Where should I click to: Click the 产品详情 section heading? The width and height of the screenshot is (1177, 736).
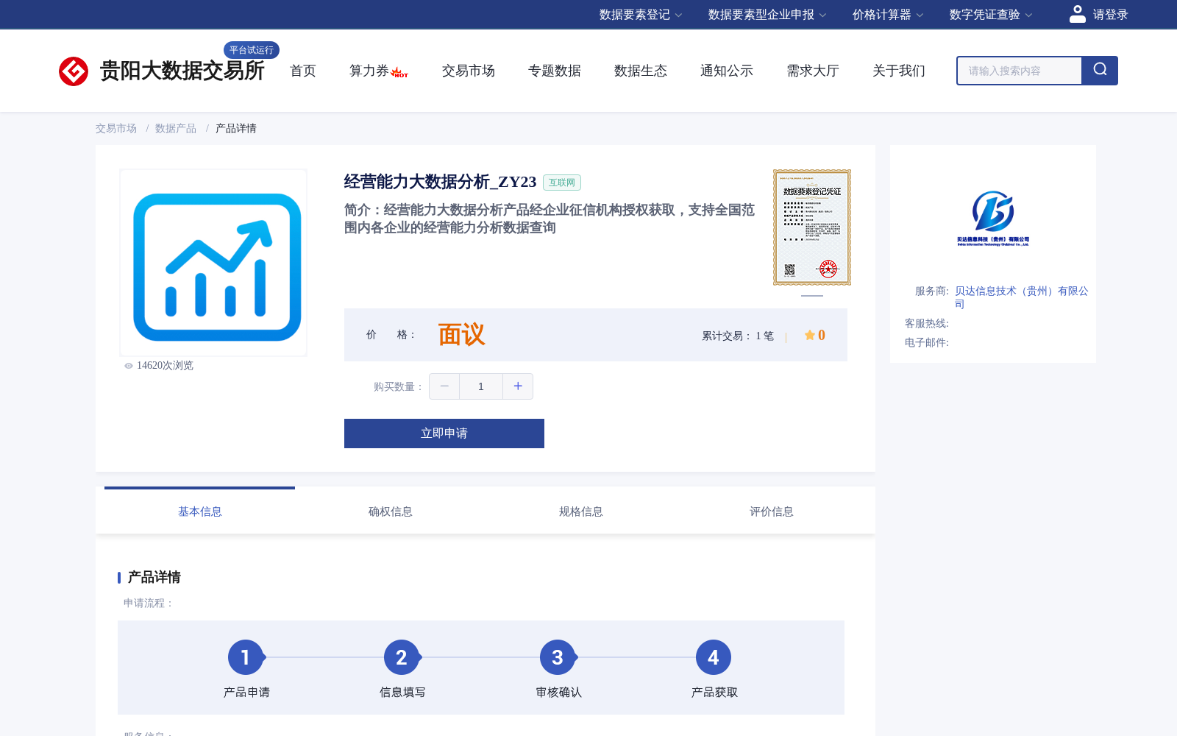(x=154, y=577)
